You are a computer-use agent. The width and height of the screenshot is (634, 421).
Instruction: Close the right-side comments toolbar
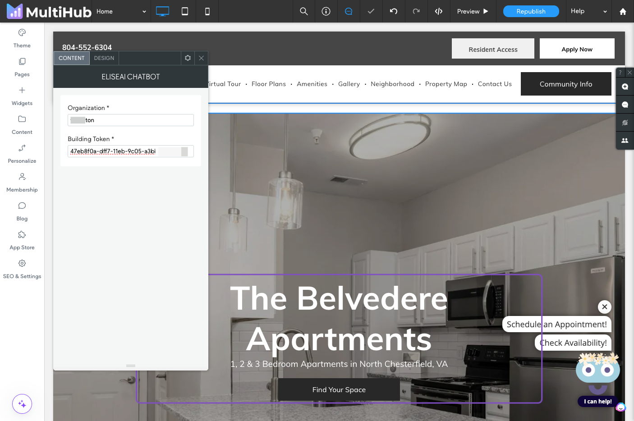tap(629, 73)
